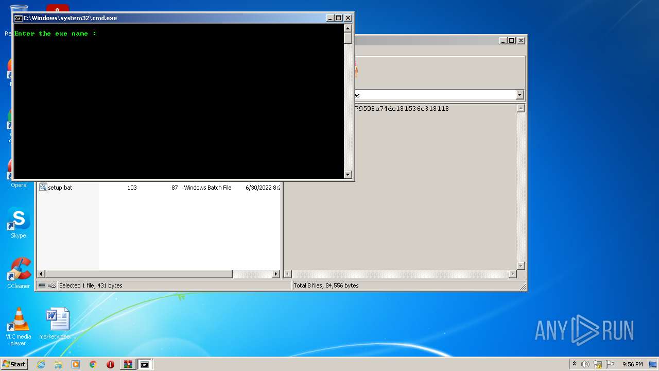Click the cmd.exe title bar system icon
The width and height of the screenshot is (659, 371).
(x=19, y=18)
